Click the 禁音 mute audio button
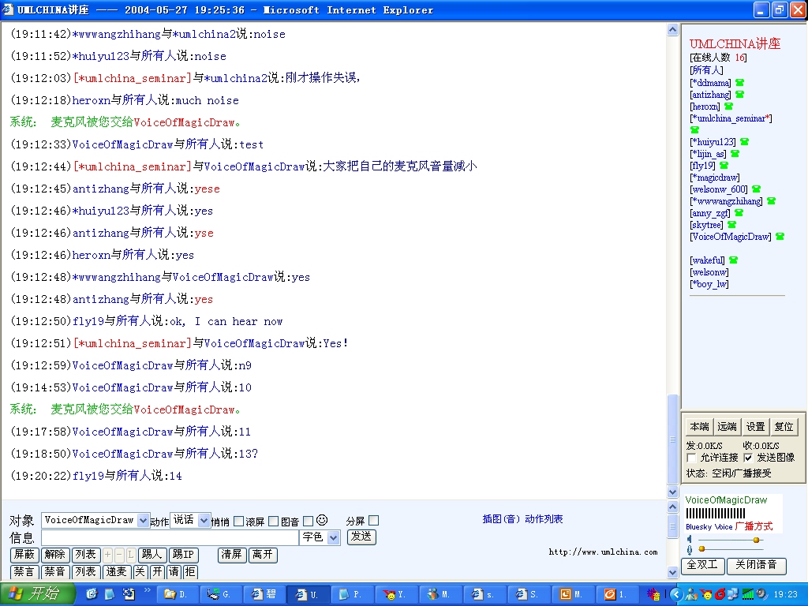 click(55, 571)
